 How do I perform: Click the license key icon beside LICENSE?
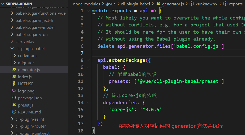pyautogui.click(x=14, y=83)
